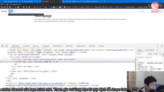Collapse the navbarSupportedContent div node
The height and width of the screenshot is (92, 164).
point(8,54)
